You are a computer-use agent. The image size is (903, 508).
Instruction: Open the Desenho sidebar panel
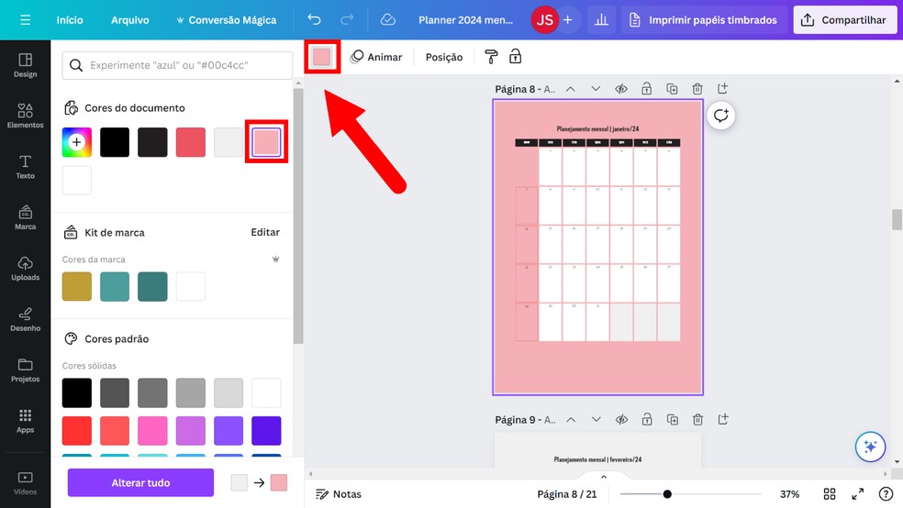tap(26, 319)
